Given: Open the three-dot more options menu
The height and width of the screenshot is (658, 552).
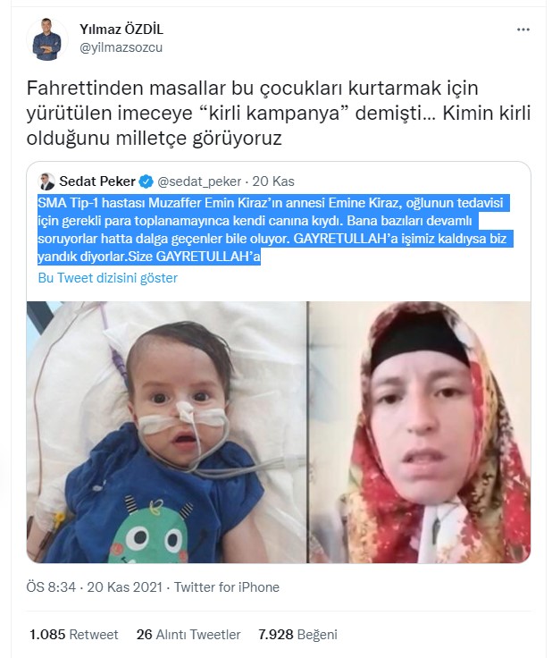Looking at the screenshot, I should [523, 30].
